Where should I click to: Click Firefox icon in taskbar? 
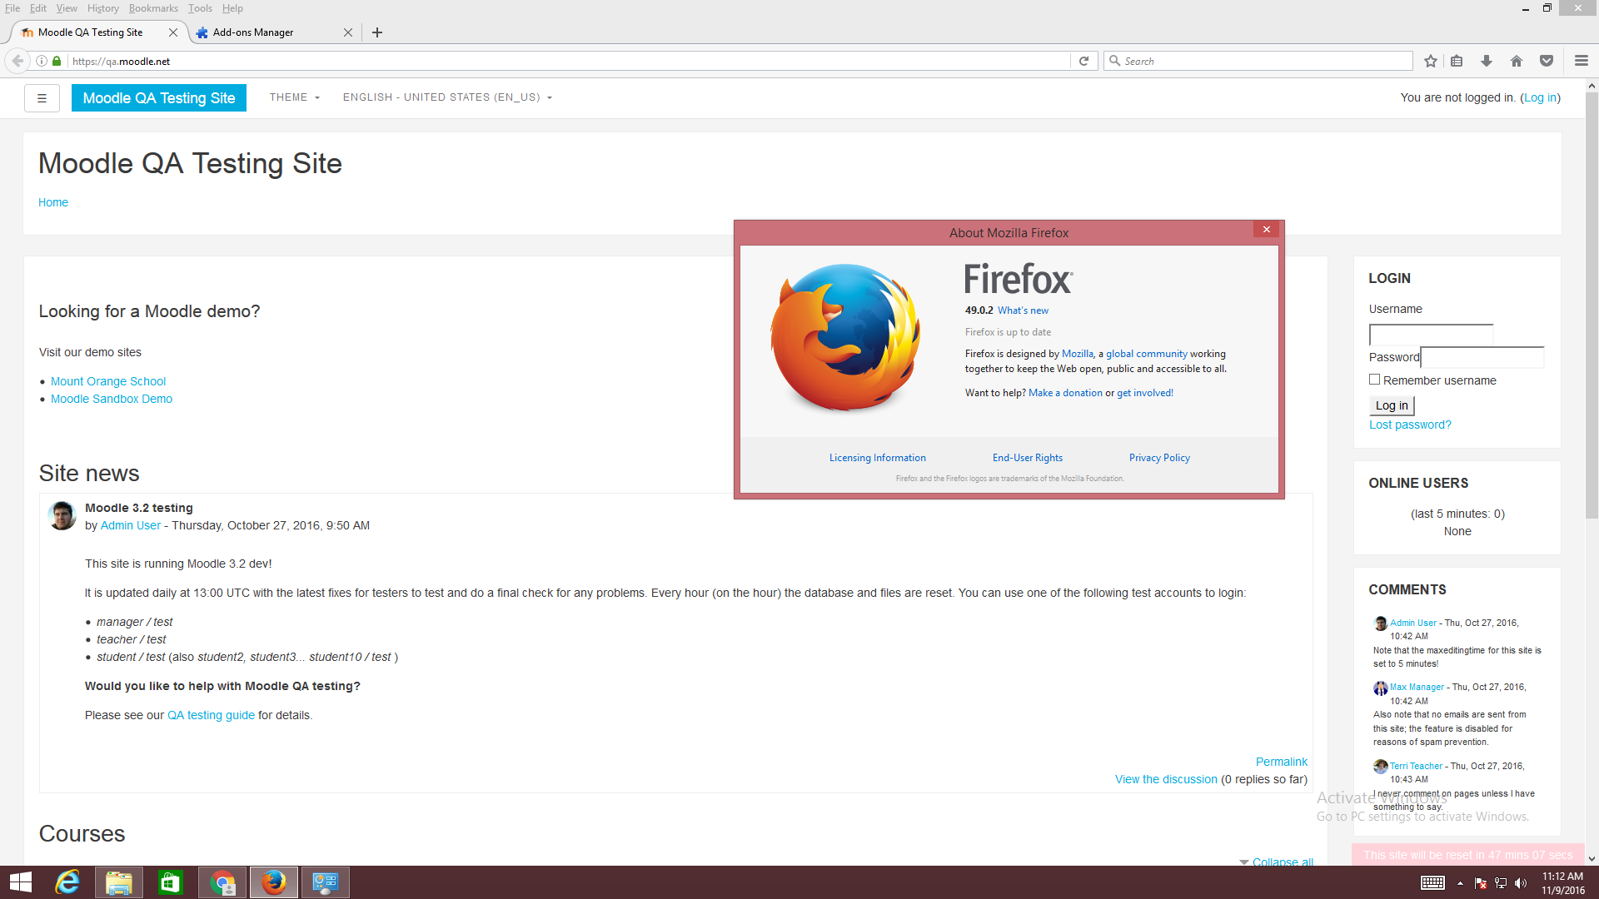coord(273,882)
